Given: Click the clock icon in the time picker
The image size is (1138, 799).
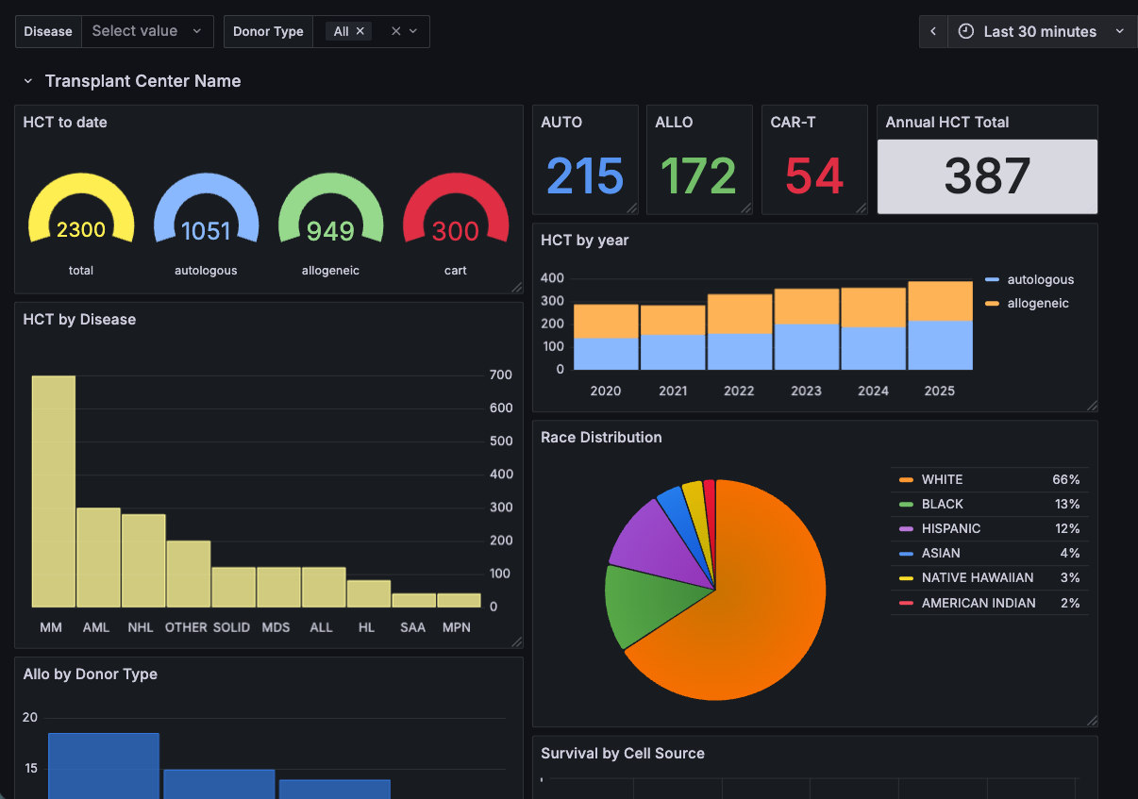Looking at the screenshot, I should 965,30.
